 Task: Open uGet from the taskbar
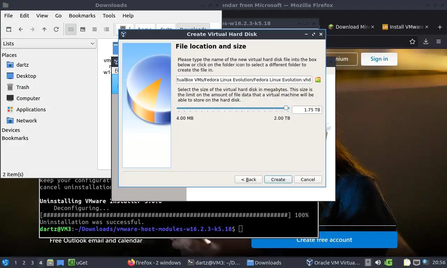pos(78,262)
